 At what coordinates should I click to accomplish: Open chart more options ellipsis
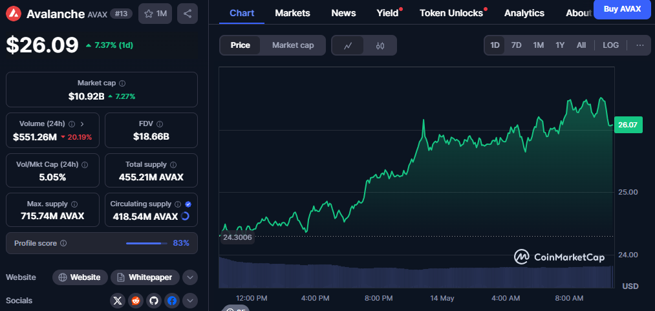click(640, 45)
